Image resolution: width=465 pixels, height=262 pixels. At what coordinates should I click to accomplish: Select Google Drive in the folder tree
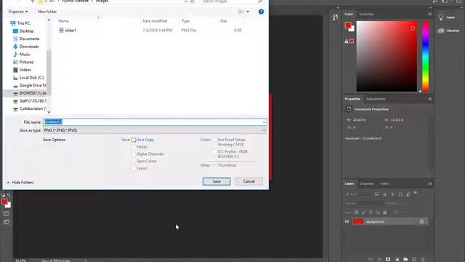tap(32, 85)
